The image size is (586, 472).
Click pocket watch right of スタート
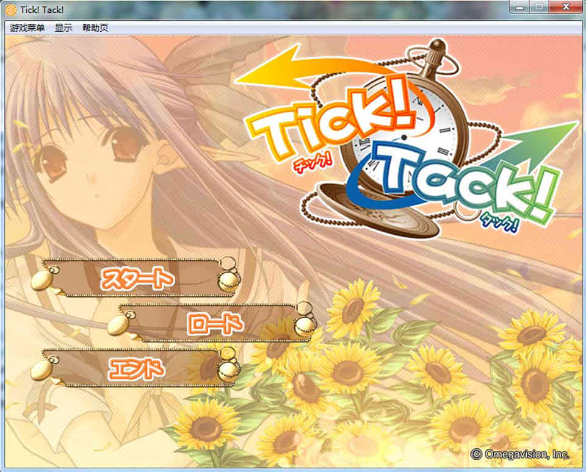(x=229, y=280)
